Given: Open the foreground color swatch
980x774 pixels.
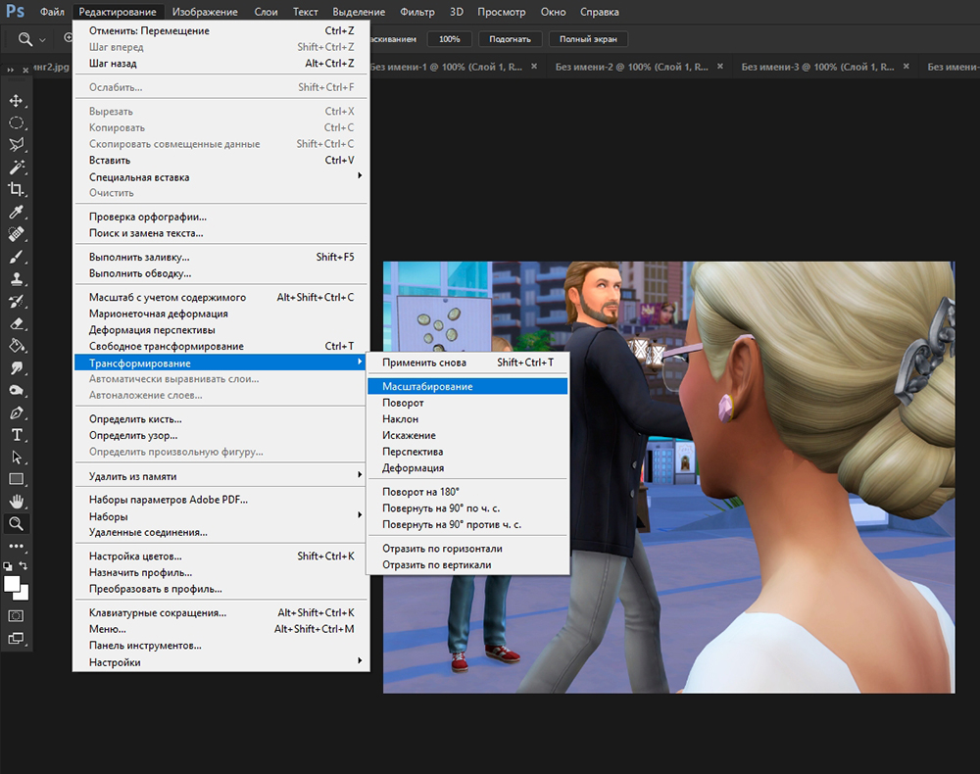Looking at the screenshot, I should pyautogui.click(x=13, y=584).
